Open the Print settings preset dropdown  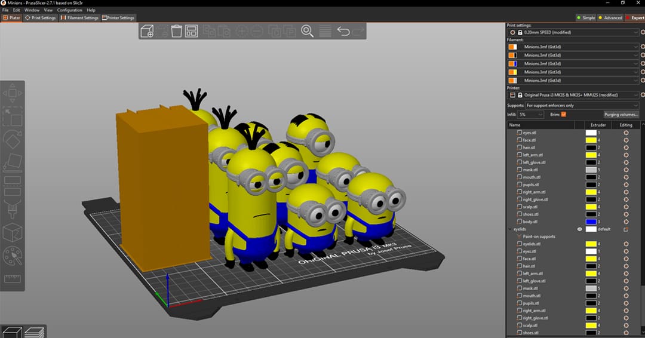point(573,32)
